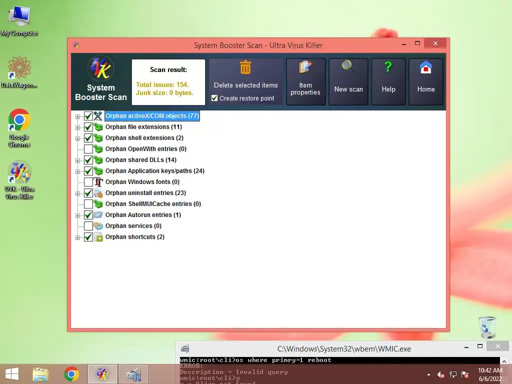The width and height of the screenshot is (512, 384).
Task: Expand the Orphan file extensions node
Action: [x=77, y=127]
